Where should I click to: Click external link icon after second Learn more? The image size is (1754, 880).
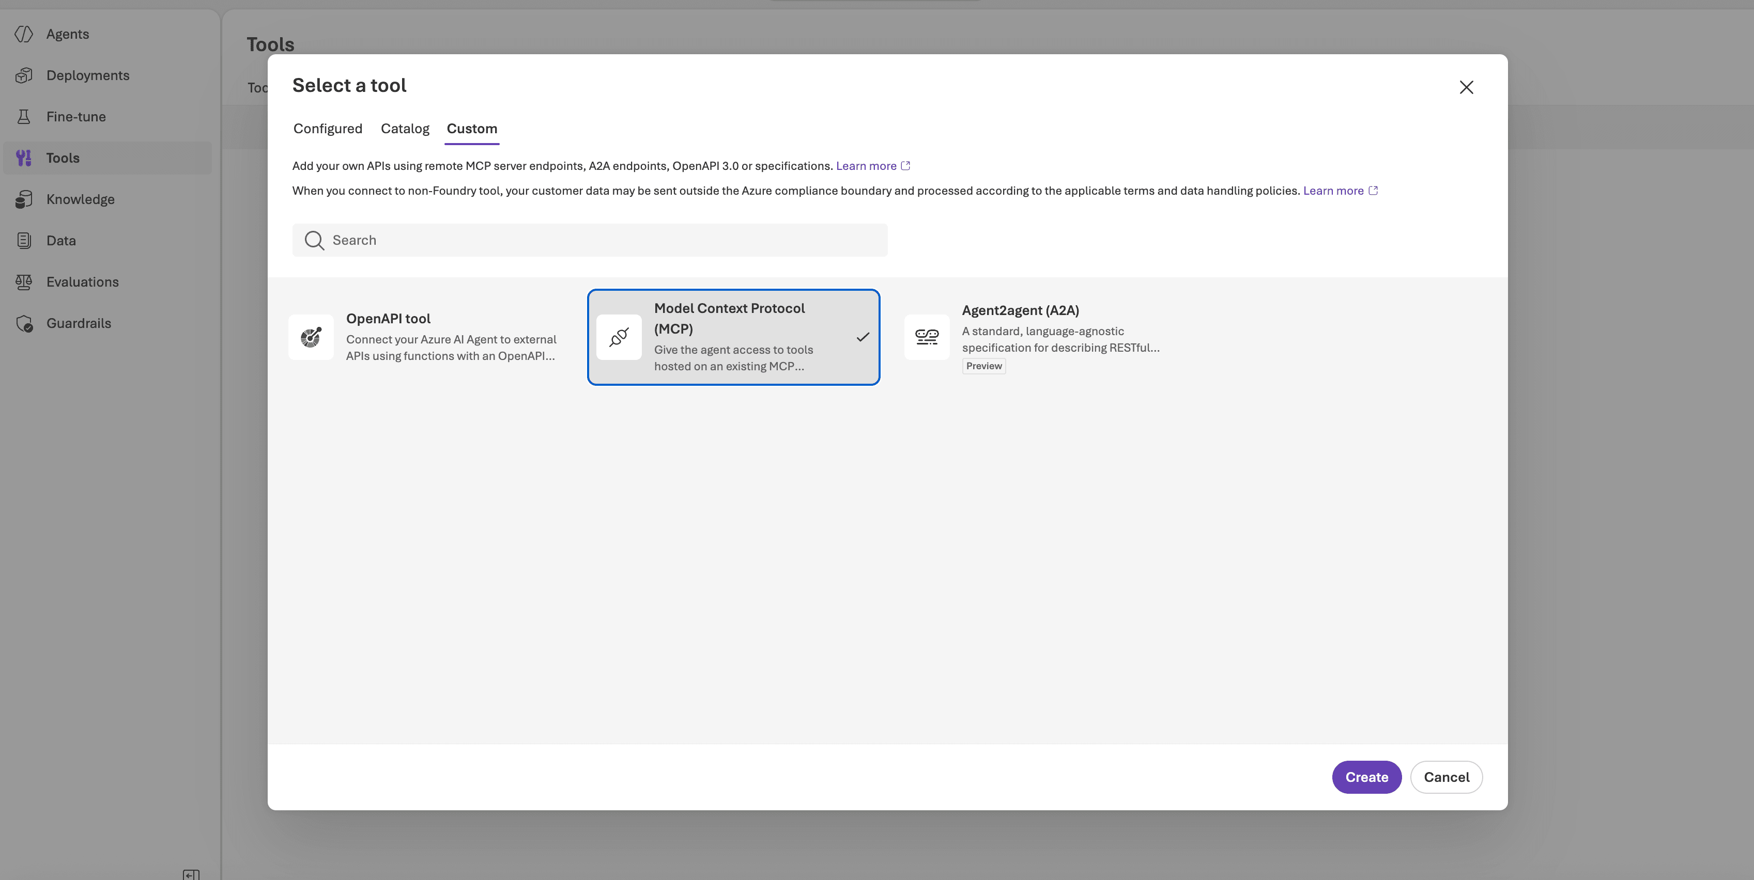coord(1373,191)
